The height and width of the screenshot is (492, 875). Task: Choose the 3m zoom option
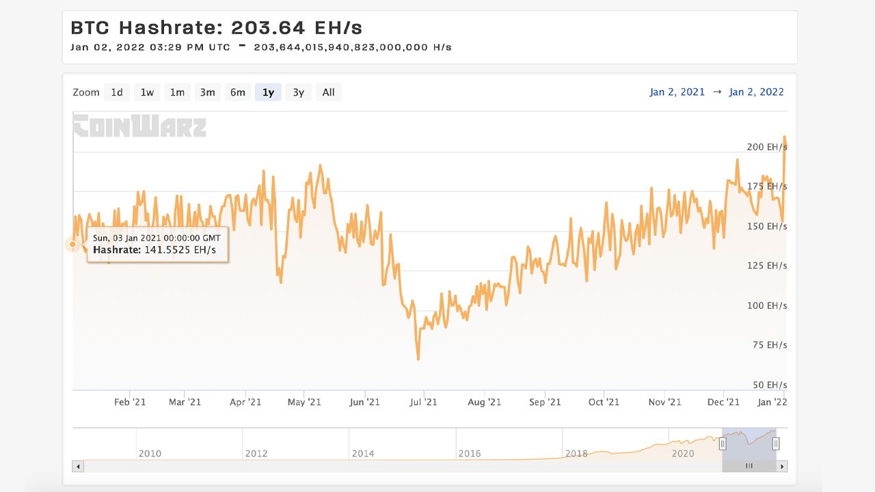[207, 92]
